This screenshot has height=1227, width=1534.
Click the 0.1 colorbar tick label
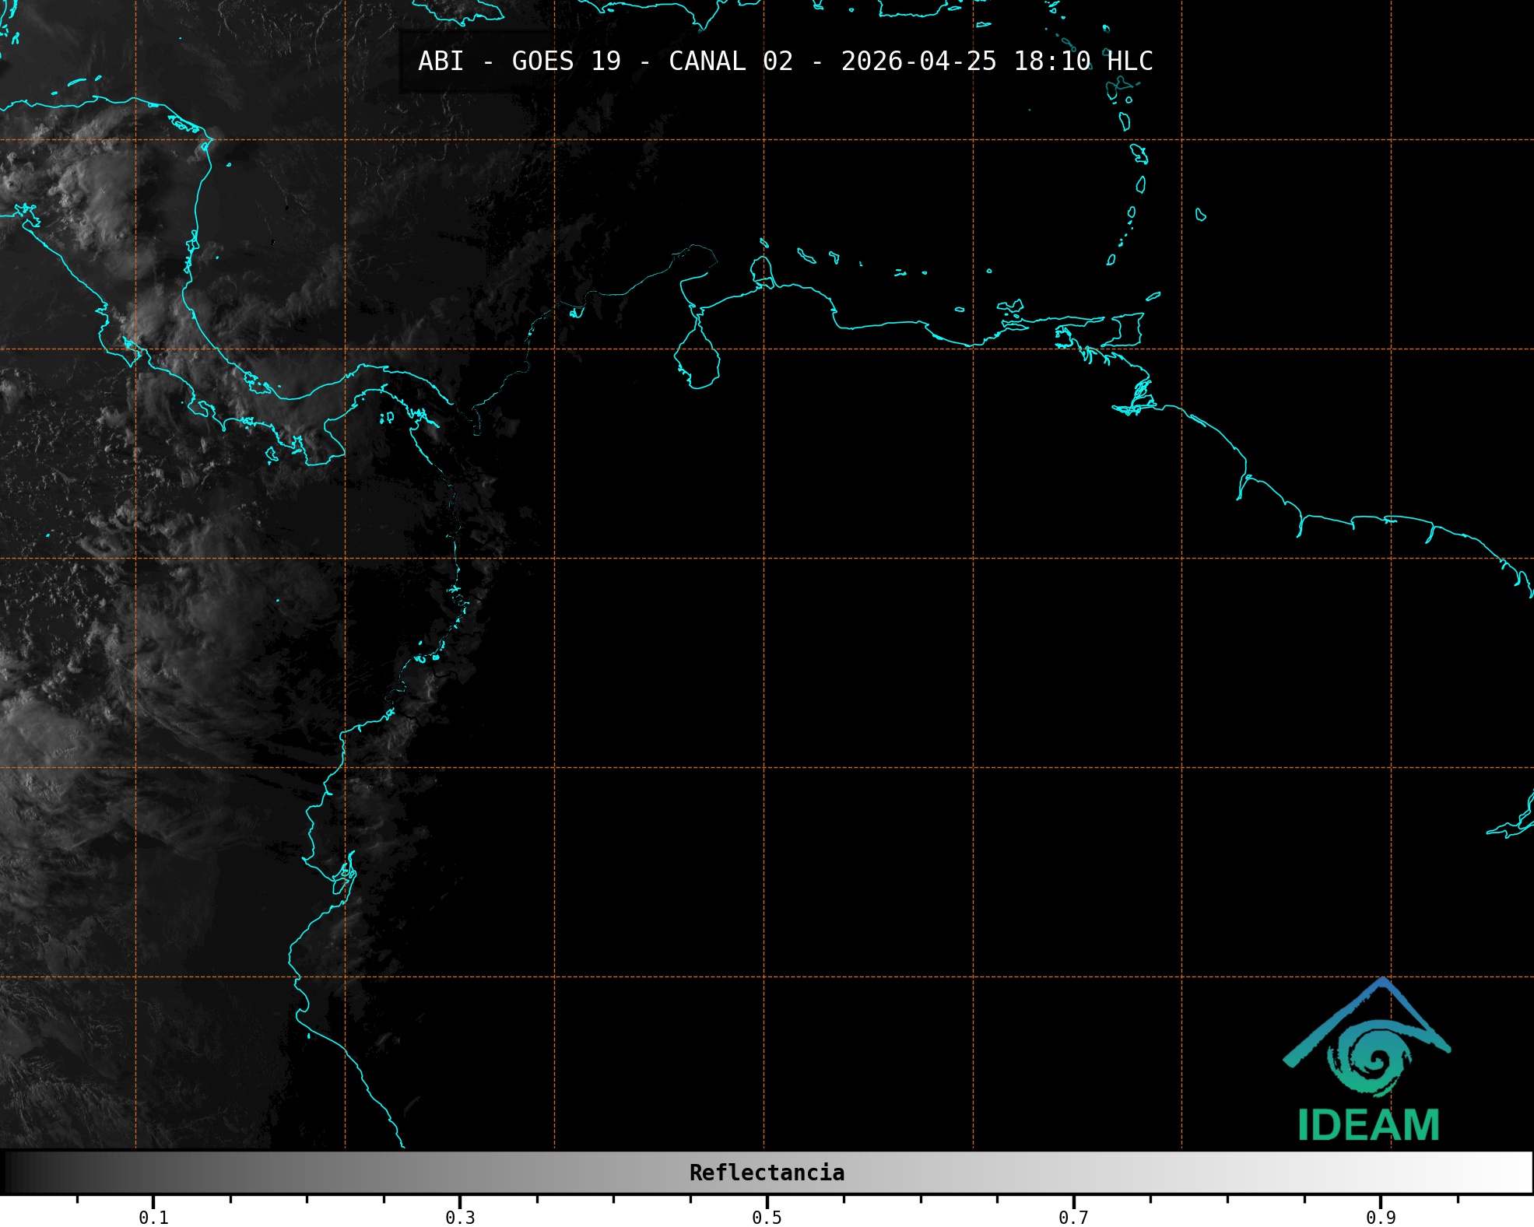click(x=153, y=1217)
